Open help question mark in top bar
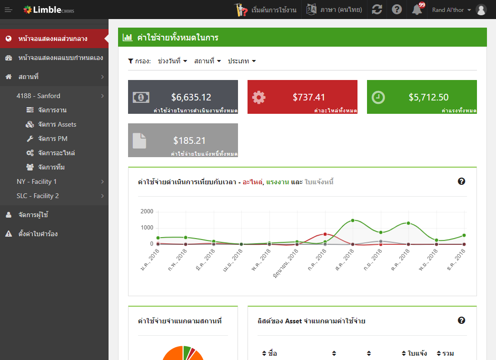This screenshot has height=360, width=496. [397, 10]
